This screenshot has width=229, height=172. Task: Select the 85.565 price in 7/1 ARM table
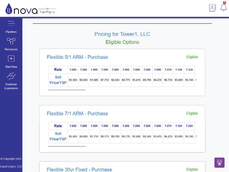[x=73, y=136]
